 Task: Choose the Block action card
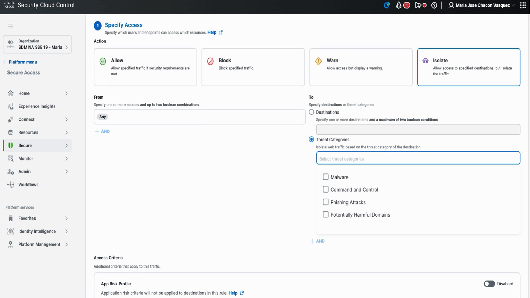pyautogui.click(x=253, y=67)
